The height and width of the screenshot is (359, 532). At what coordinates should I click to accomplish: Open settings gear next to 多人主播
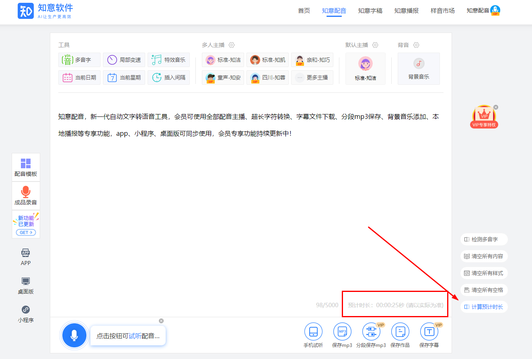click(232, 45)
